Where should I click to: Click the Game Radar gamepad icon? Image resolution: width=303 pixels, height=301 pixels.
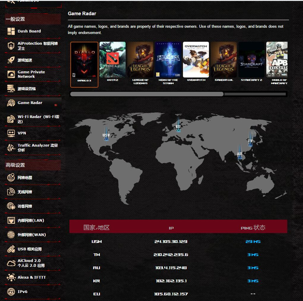(x=11, y=103)
